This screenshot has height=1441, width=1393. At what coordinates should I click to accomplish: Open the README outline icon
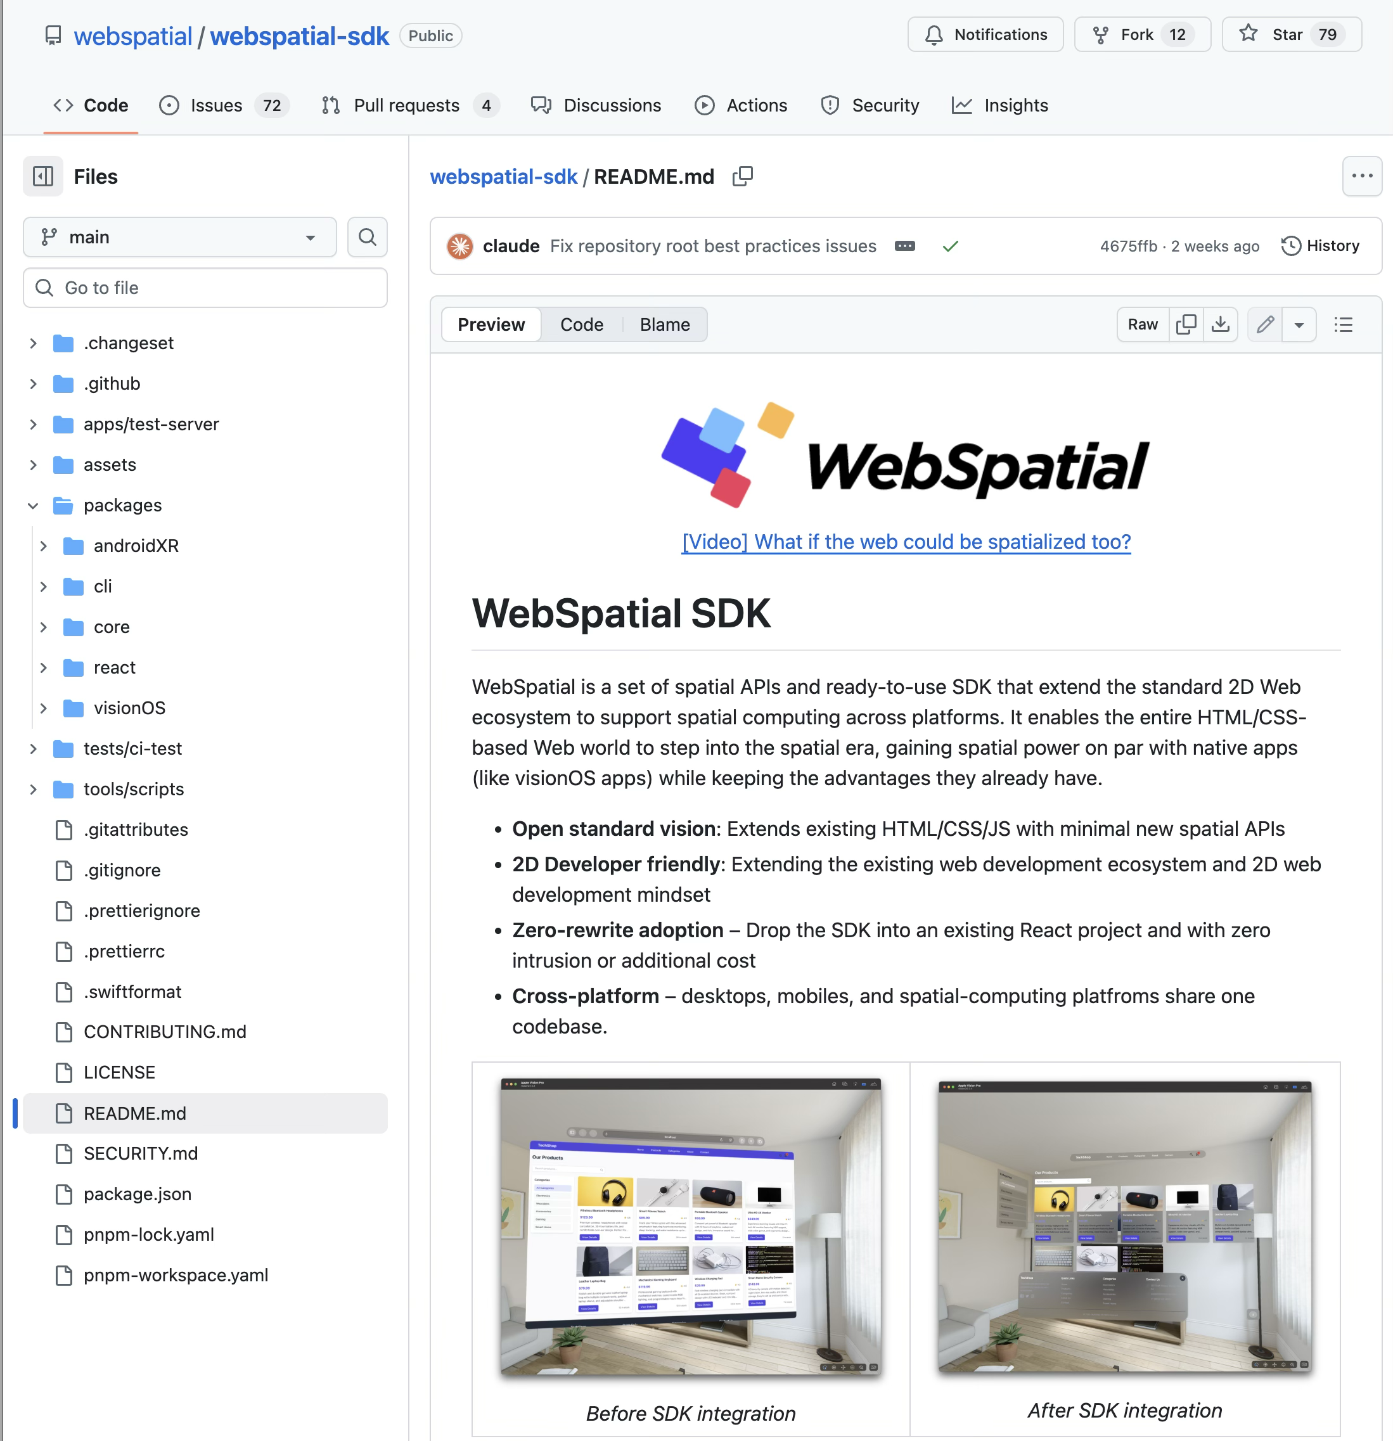point(1343,324)
